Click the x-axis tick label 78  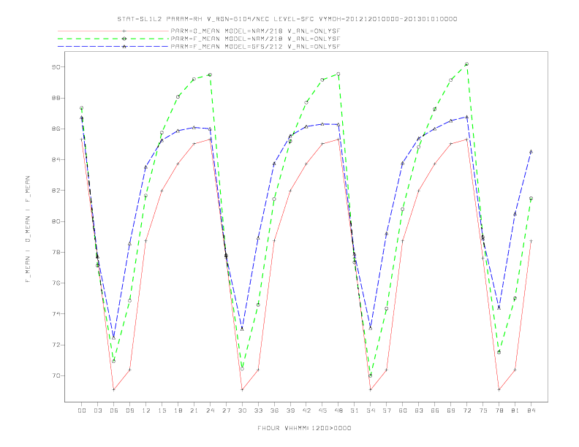pyautogui.click(x=499, y=410)
